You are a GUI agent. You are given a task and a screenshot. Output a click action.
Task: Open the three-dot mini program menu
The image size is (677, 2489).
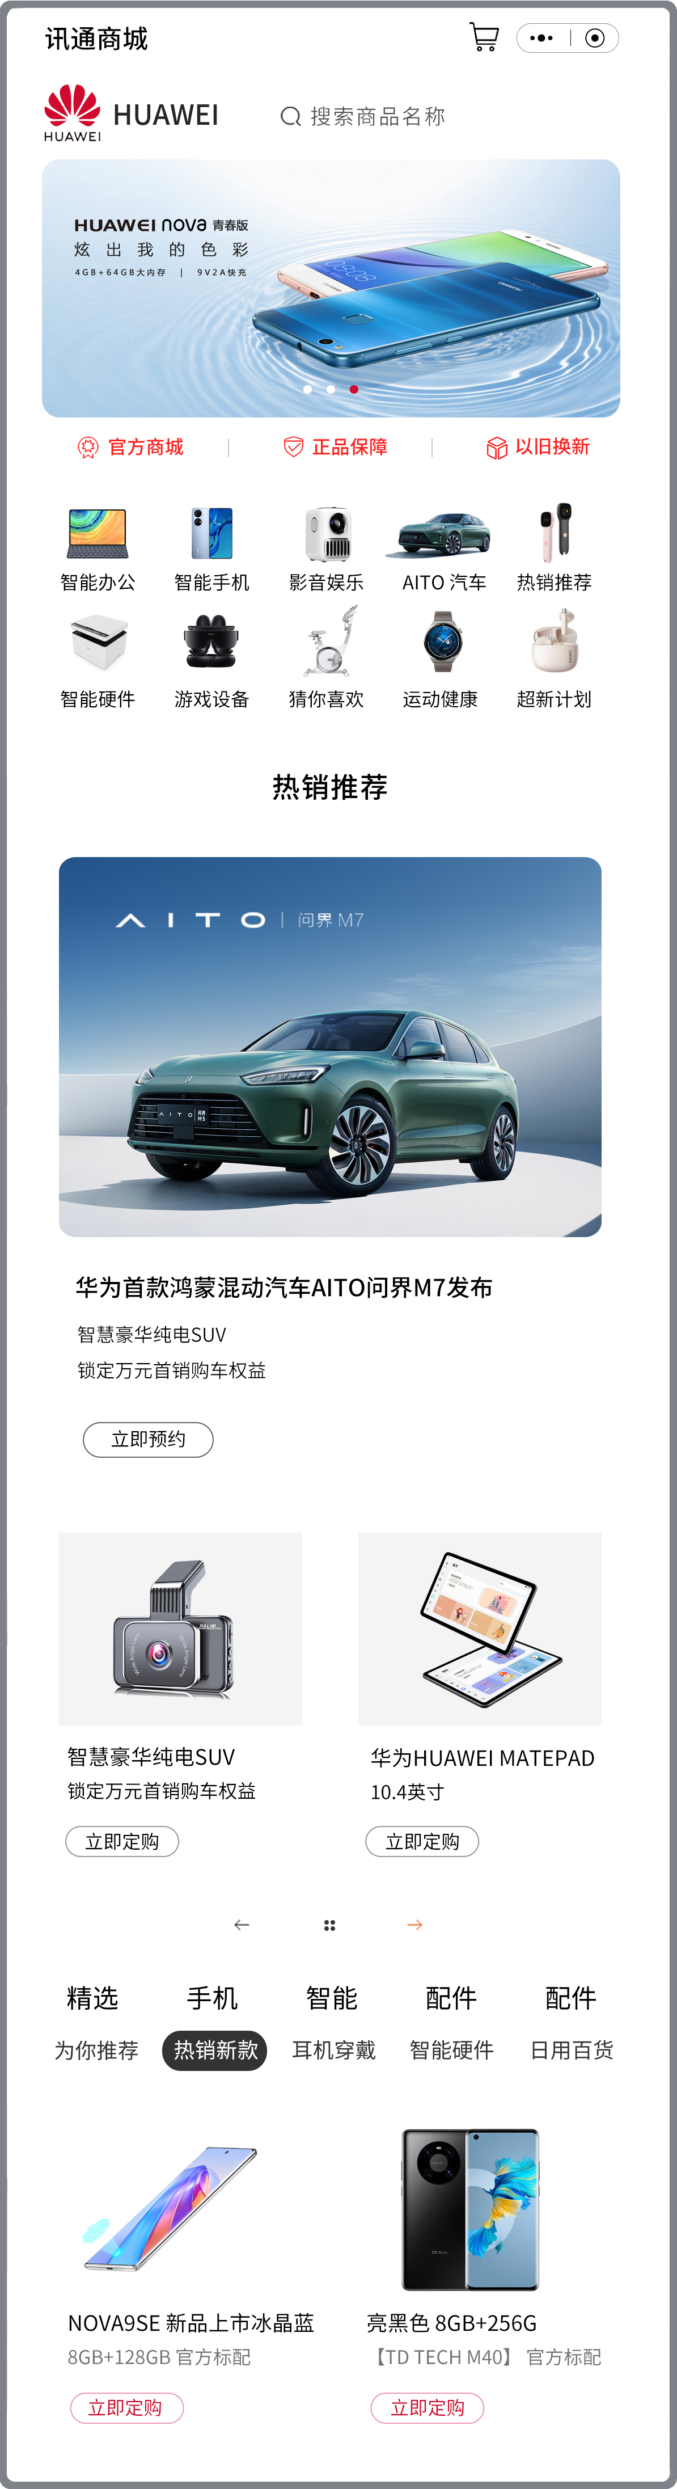click(x=542, y=37)
